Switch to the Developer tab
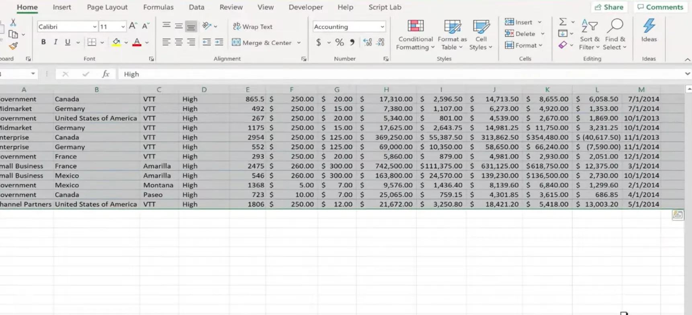Viewport: 692px width, 315px height. click(x=306, y=7)
